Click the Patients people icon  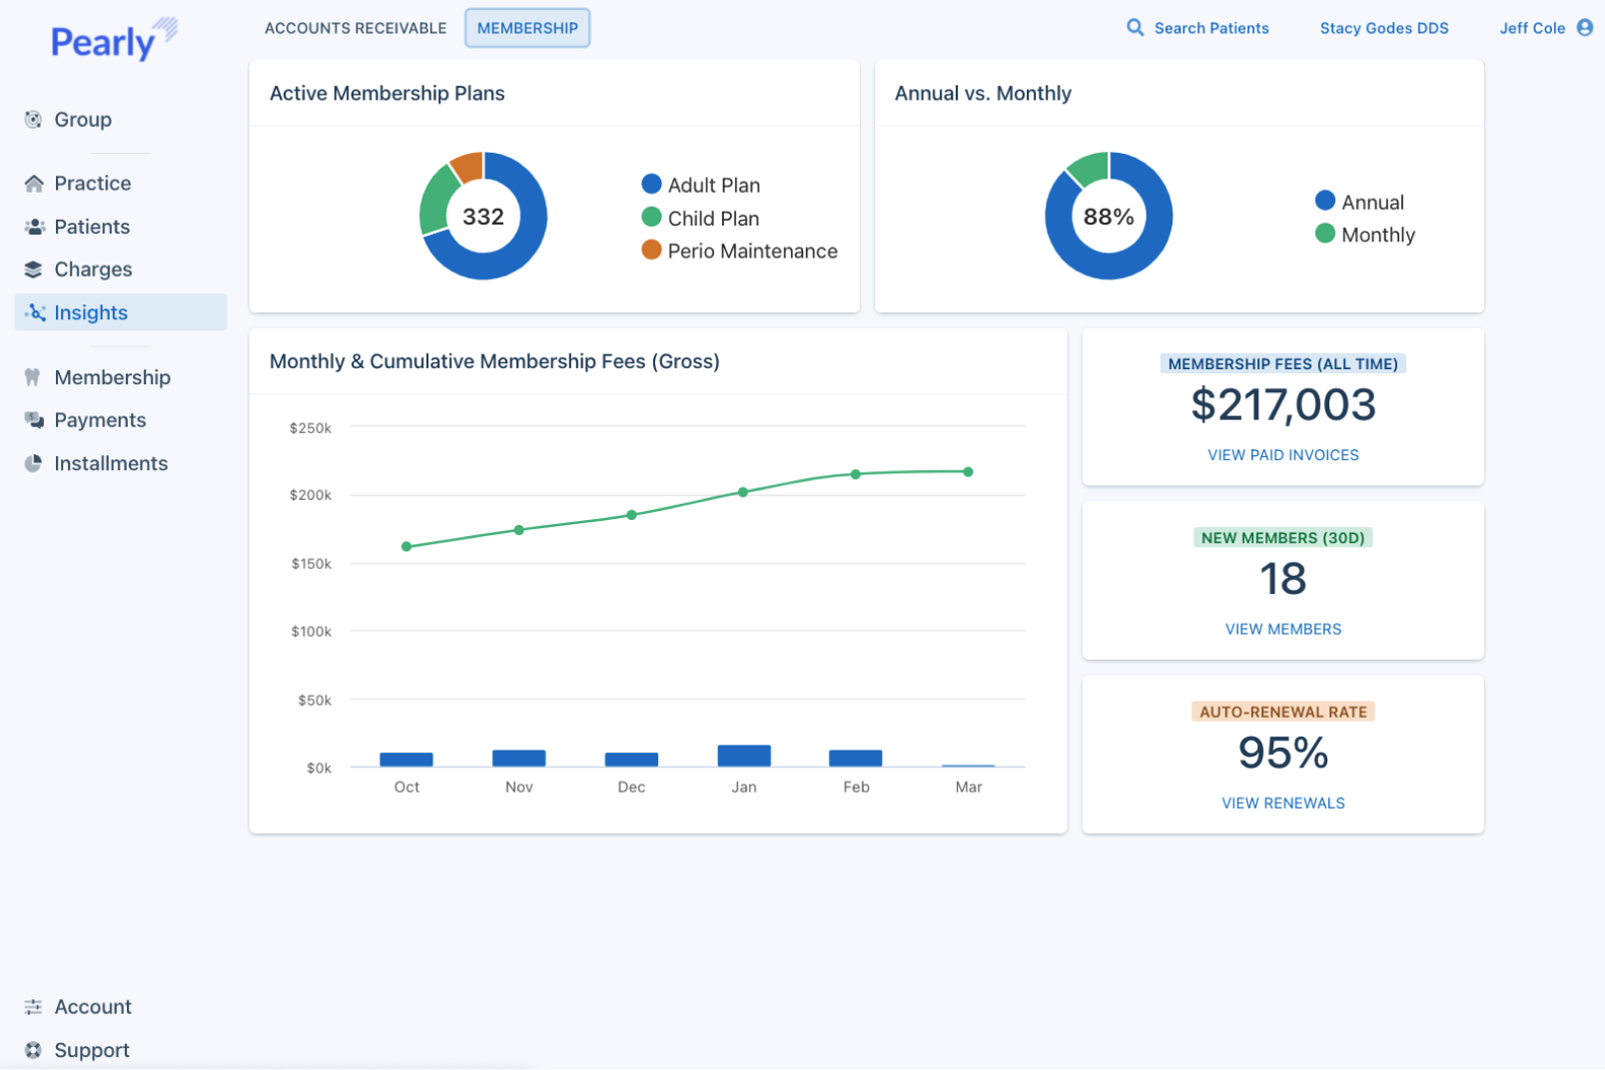pyautogui.click(x=34, y=227)
